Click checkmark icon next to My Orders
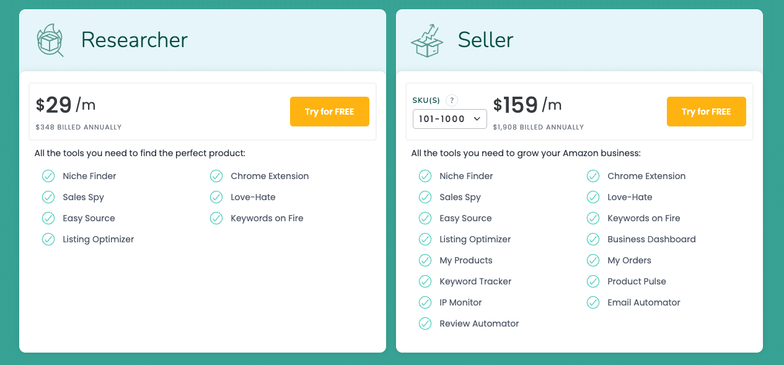 tap(593, 260)
